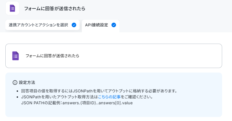Click the JSON PATHの記載例 label
Image resolution: width=232 pixels, height=121 pixels.
pos(41,103)
